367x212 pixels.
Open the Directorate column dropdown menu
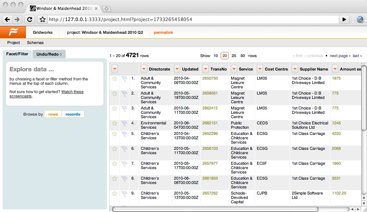pyautogui.click(x=144, y=69)
